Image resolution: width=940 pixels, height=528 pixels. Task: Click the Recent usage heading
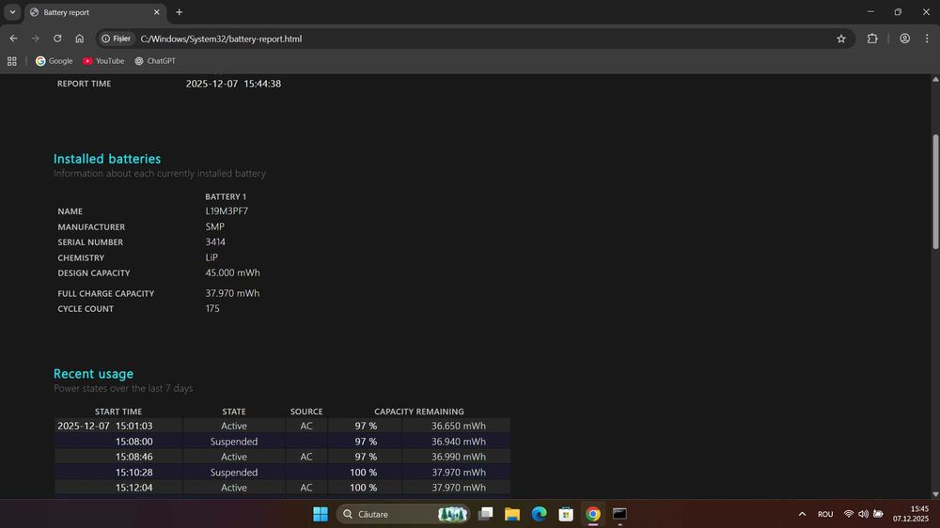93,374
